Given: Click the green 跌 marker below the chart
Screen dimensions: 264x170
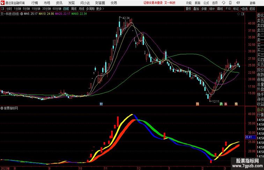Looking at the screenshot, I should click(x=221, y=104).
